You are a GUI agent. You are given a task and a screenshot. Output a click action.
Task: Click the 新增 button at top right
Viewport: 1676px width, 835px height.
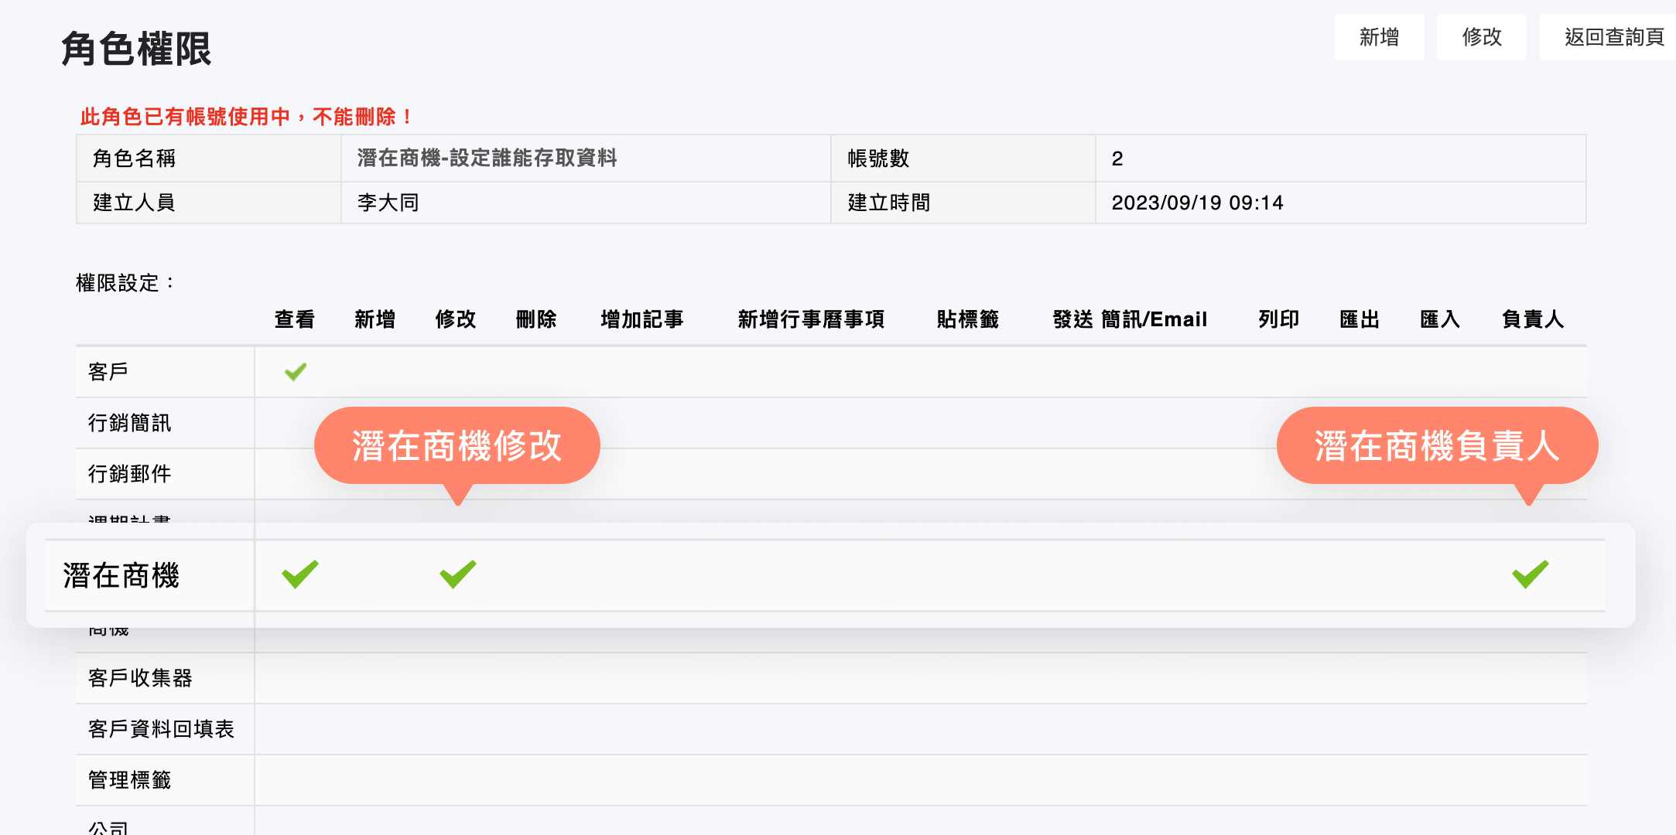[x=1379, y=36]
